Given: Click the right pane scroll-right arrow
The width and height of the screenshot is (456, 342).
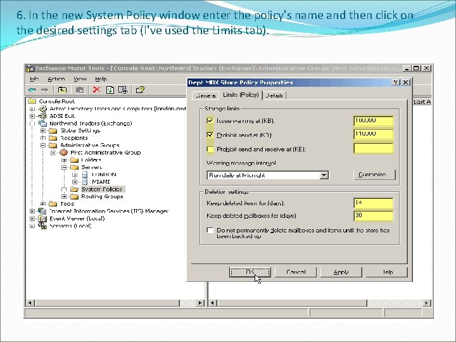Looking at the screenshot, I should 426,303.
